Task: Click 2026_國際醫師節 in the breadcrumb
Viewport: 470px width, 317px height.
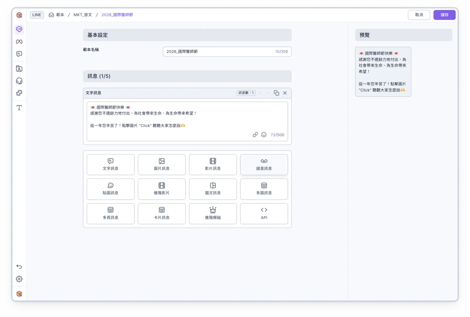Action: (117, 15)
